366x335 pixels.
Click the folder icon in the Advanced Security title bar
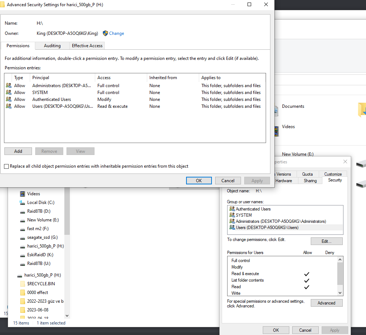pyautogui.click(x=2, y=4)
